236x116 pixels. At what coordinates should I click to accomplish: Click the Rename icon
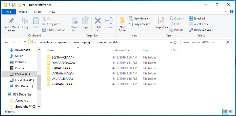pos(109,21)
